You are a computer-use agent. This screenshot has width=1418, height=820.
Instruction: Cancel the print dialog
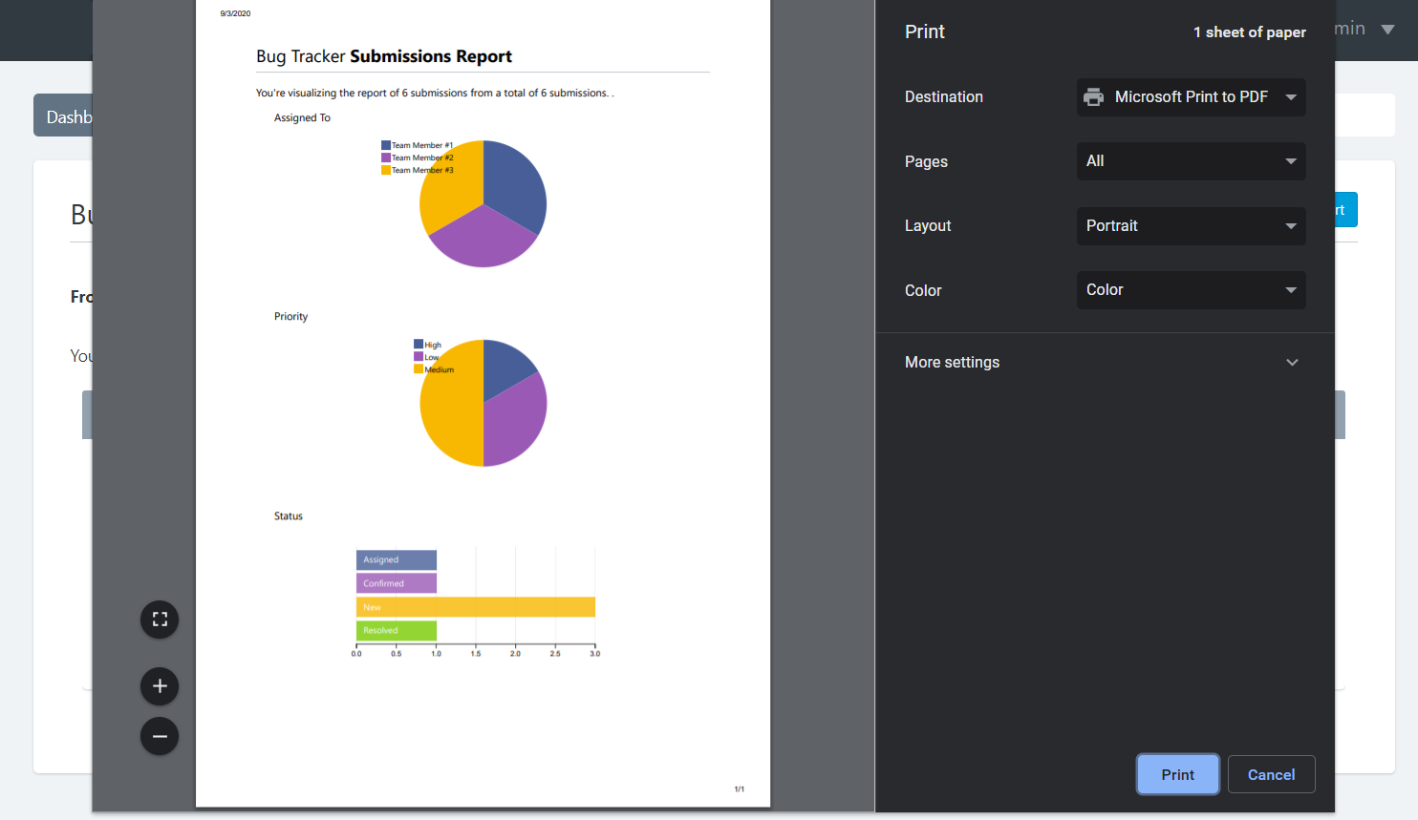(1271, 774)
